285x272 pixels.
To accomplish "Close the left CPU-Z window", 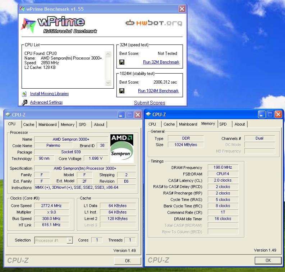I will [x=138, y=115].
